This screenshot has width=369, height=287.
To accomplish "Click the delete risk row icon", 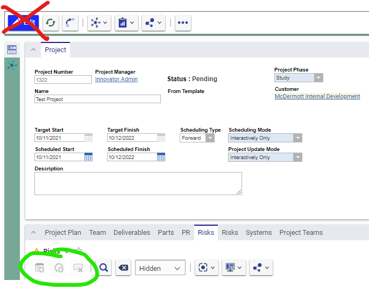I will (79, 268).
